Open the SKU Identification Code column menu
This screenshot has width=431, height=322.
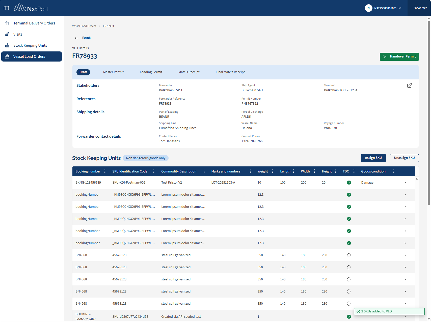pyautogui.click(x=154, y=171)
